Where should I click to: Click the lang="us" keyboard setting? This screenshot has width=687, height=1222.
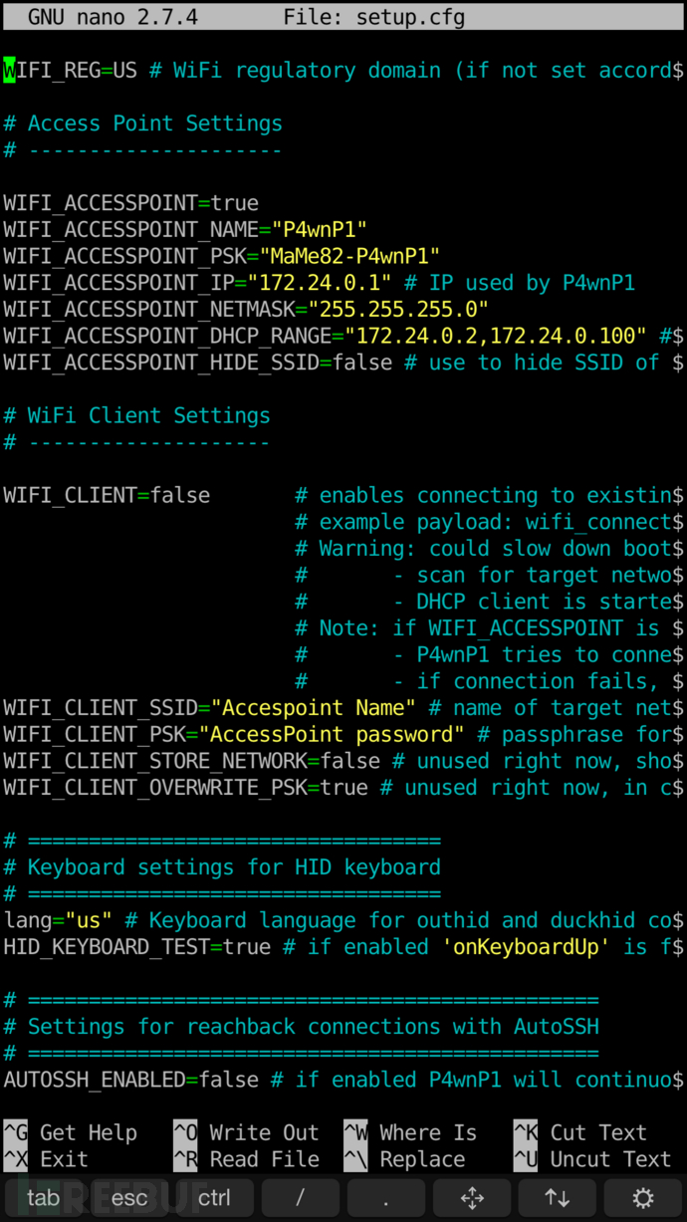point(58,920)
